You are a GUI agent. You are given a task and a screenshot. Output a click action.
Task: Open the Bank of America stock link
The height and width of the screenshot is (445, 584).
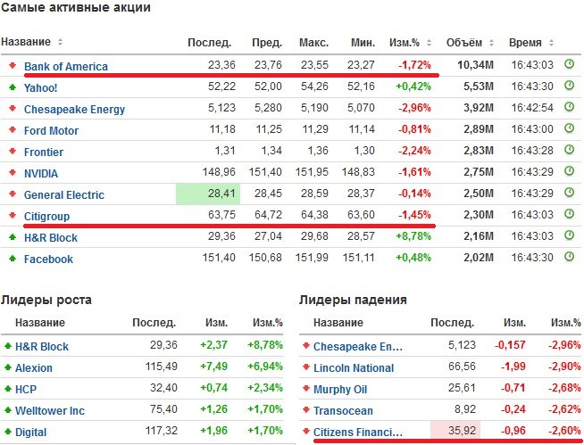point(65,66)
